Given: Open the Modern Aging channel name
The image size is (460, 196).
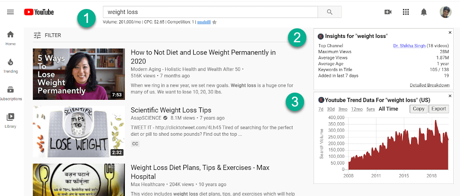Looking at the screenshot, I should (x=186, y=69).
